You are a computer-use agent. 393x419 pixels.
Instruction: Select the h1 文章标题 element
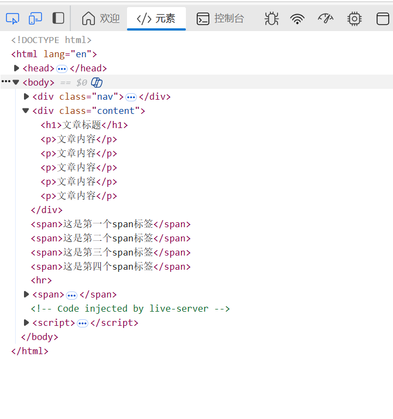pos(84,125)
